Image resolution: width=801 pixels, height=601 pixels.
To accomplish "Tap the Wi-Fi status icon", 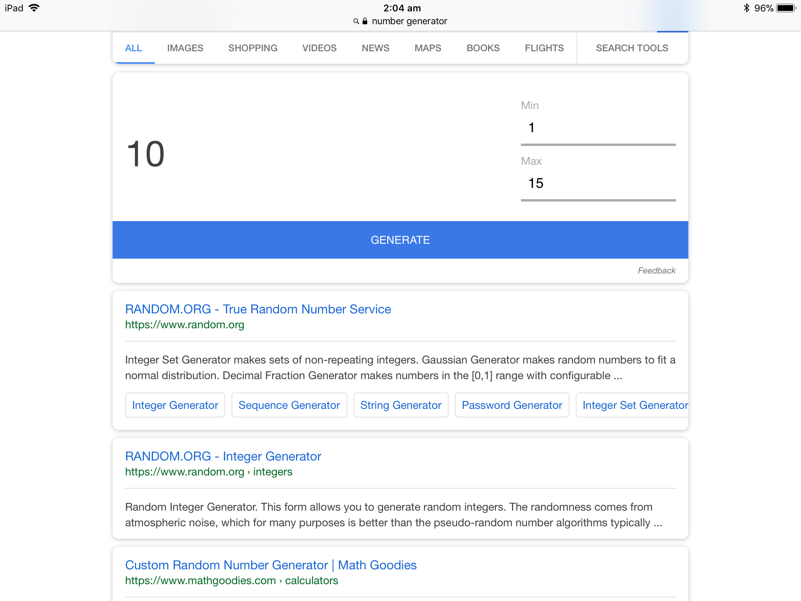I will point(34,8).
